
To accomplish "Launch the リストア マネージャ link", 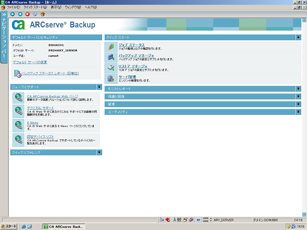I will point(133,66).
